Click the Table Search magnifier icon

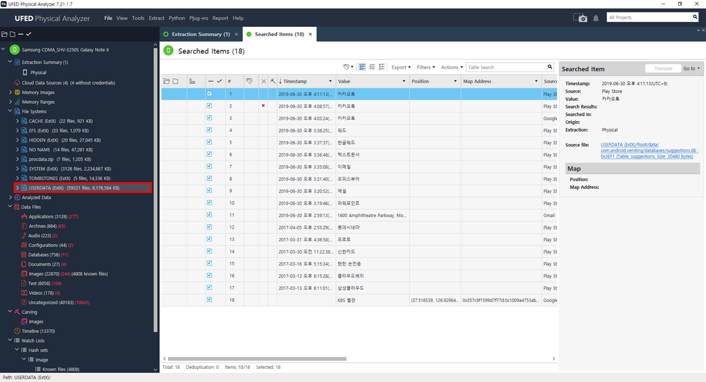pos(550,67)
